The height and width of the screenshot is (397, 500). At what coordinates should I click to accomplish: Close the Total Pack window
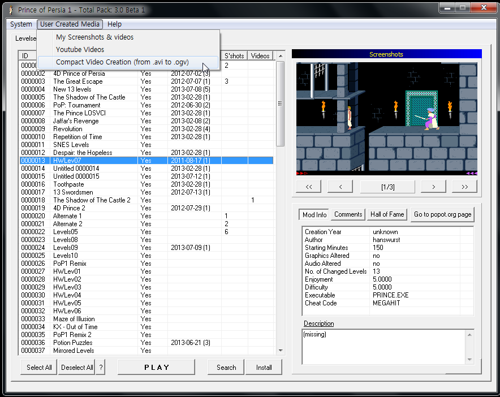pyautogui.click(x=484, y=8)
